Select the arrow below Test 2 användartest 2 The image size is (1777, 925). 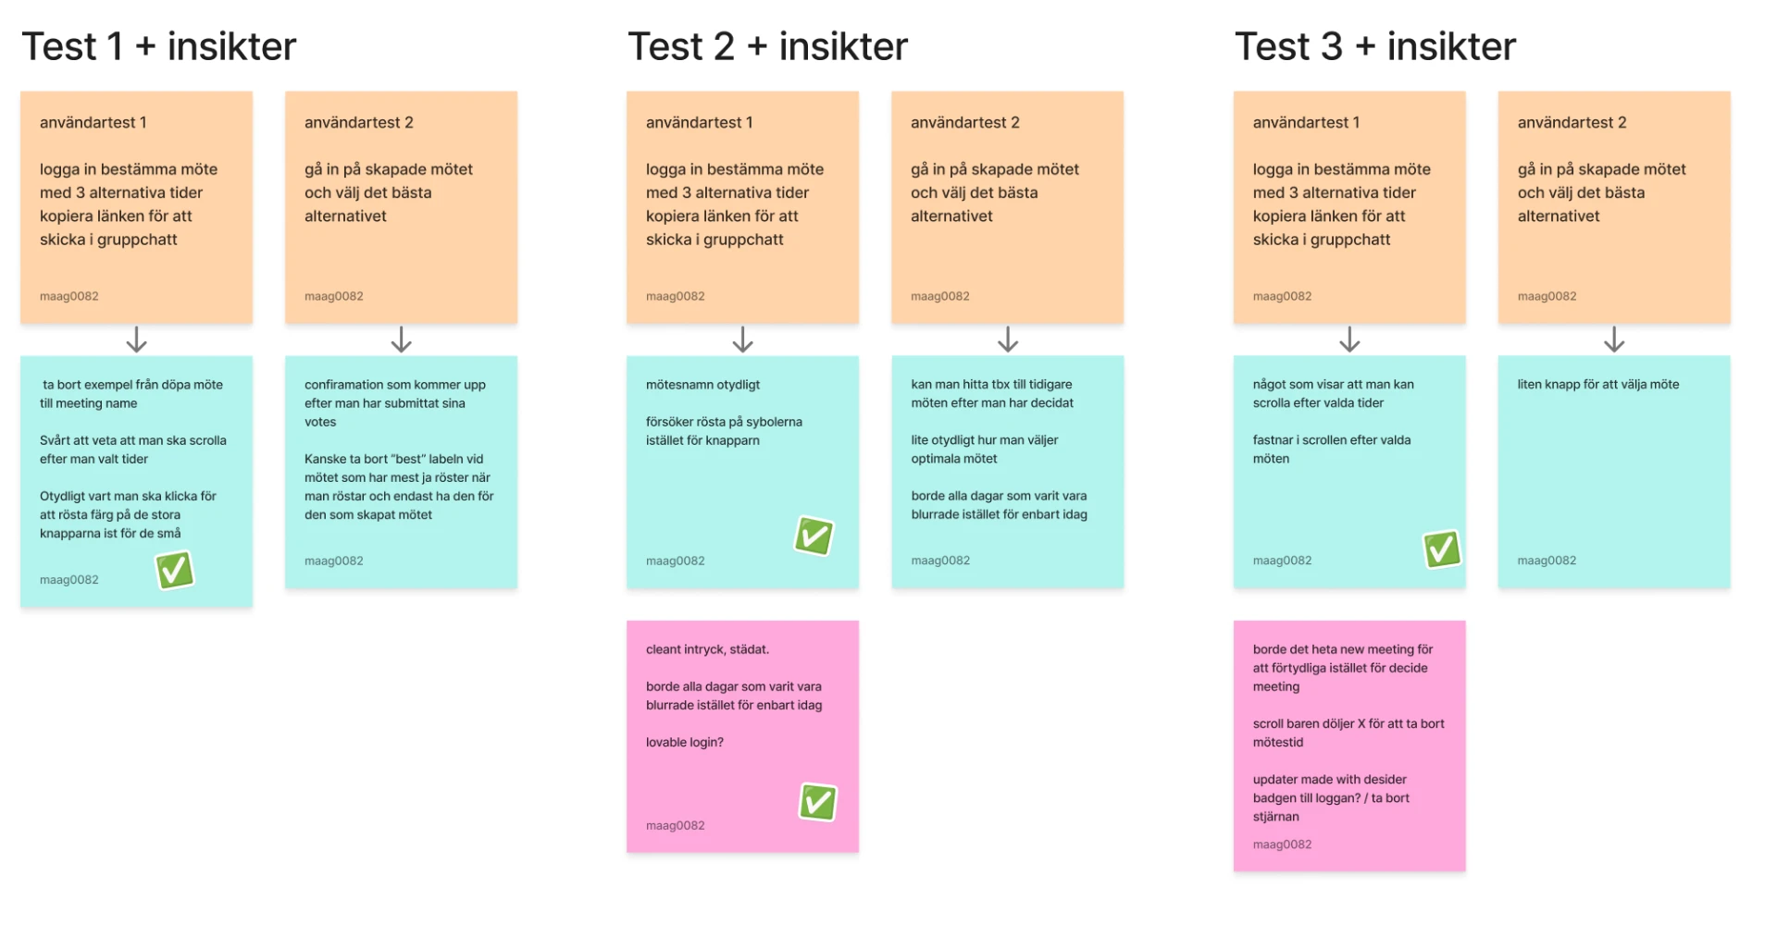(x=1008, y=339)
